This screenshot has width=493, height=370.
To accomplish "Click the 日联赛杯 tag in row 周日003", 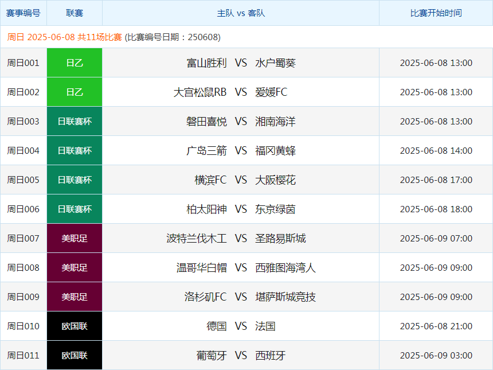I will 75,121.
